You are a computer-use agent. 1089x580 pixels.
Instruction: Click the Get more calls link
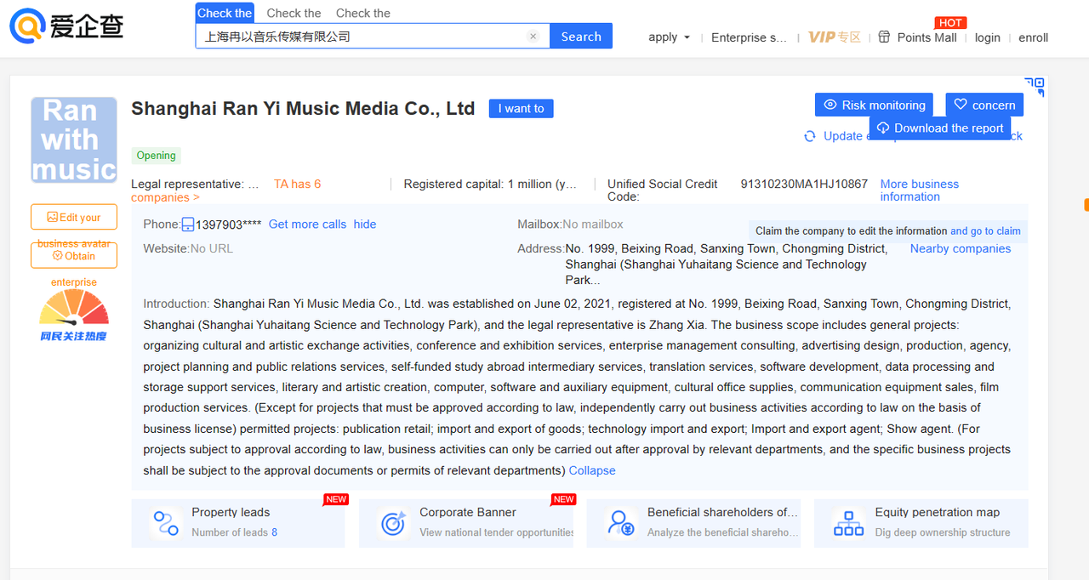[307, 225]
